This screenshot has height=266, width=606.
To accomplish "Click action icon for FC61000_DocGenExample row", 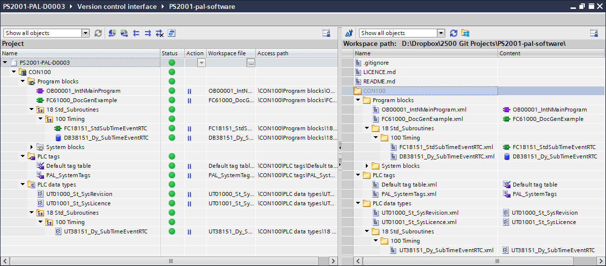I will click(x=189, y=100).
